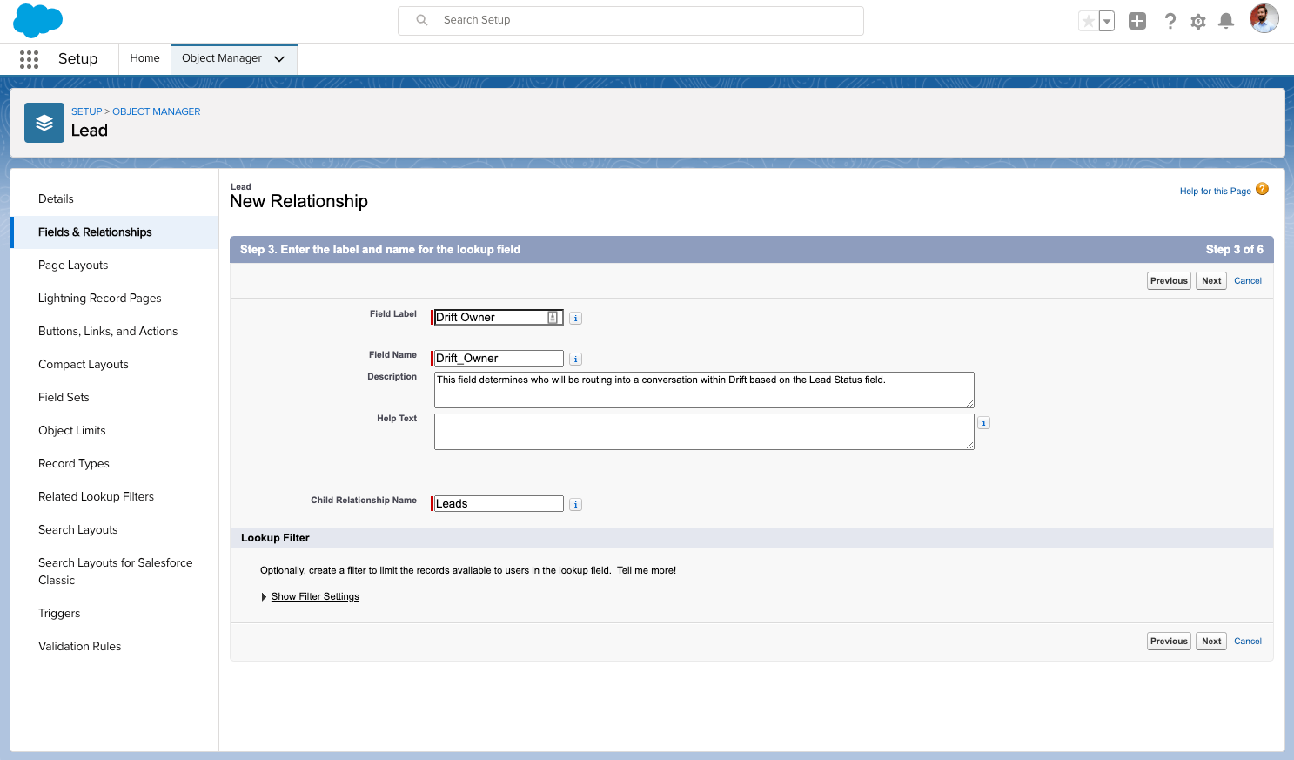Open the App Launcher grid icon
1294x760 pixels.
(x=29, y=59)
